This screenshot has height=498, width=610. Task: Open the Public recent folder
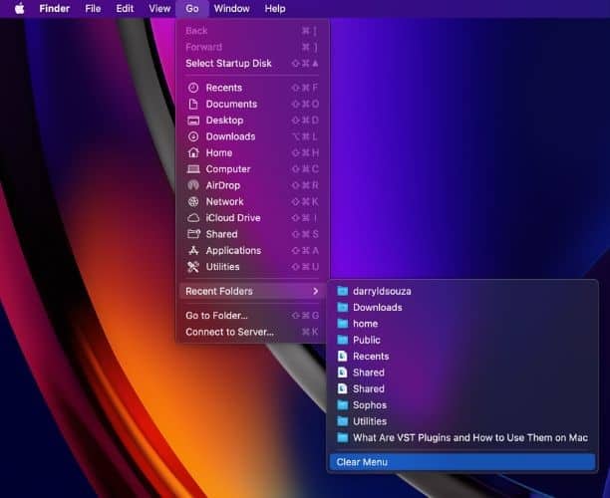click(367, 340)
